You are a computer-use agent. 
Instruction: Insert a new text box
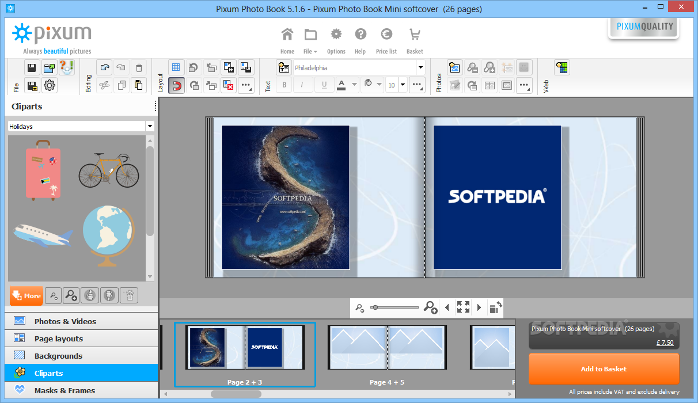[284, 68]
